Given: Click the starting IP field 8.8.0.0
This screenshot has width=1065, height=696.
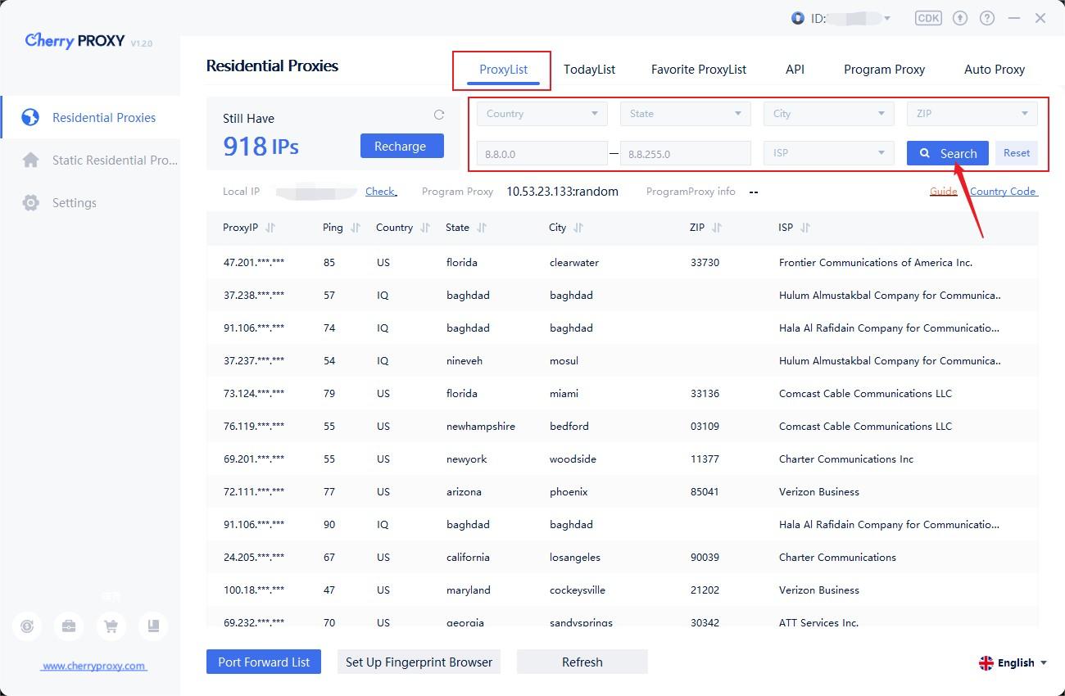Looking at the screenshot, I should coord(542,153).
